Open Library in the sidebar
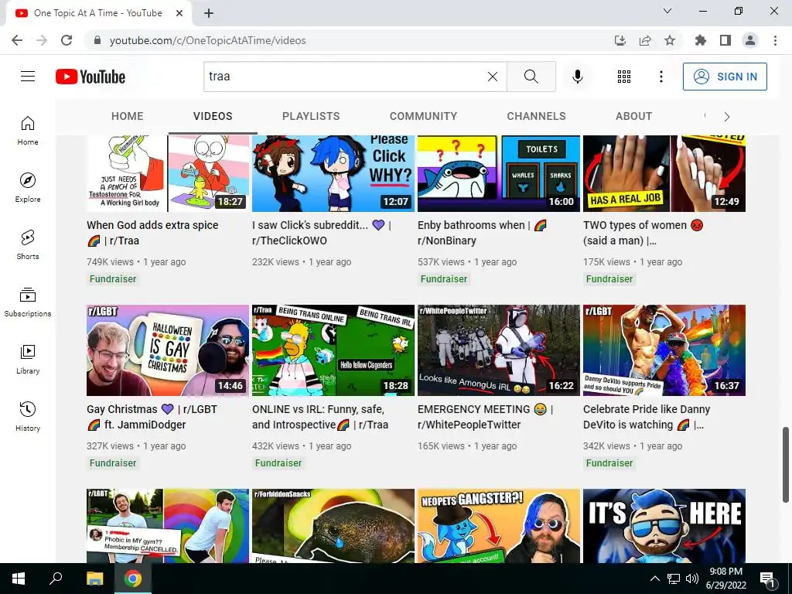The width and height of the screenshot is (792, 594). point(28,359)
